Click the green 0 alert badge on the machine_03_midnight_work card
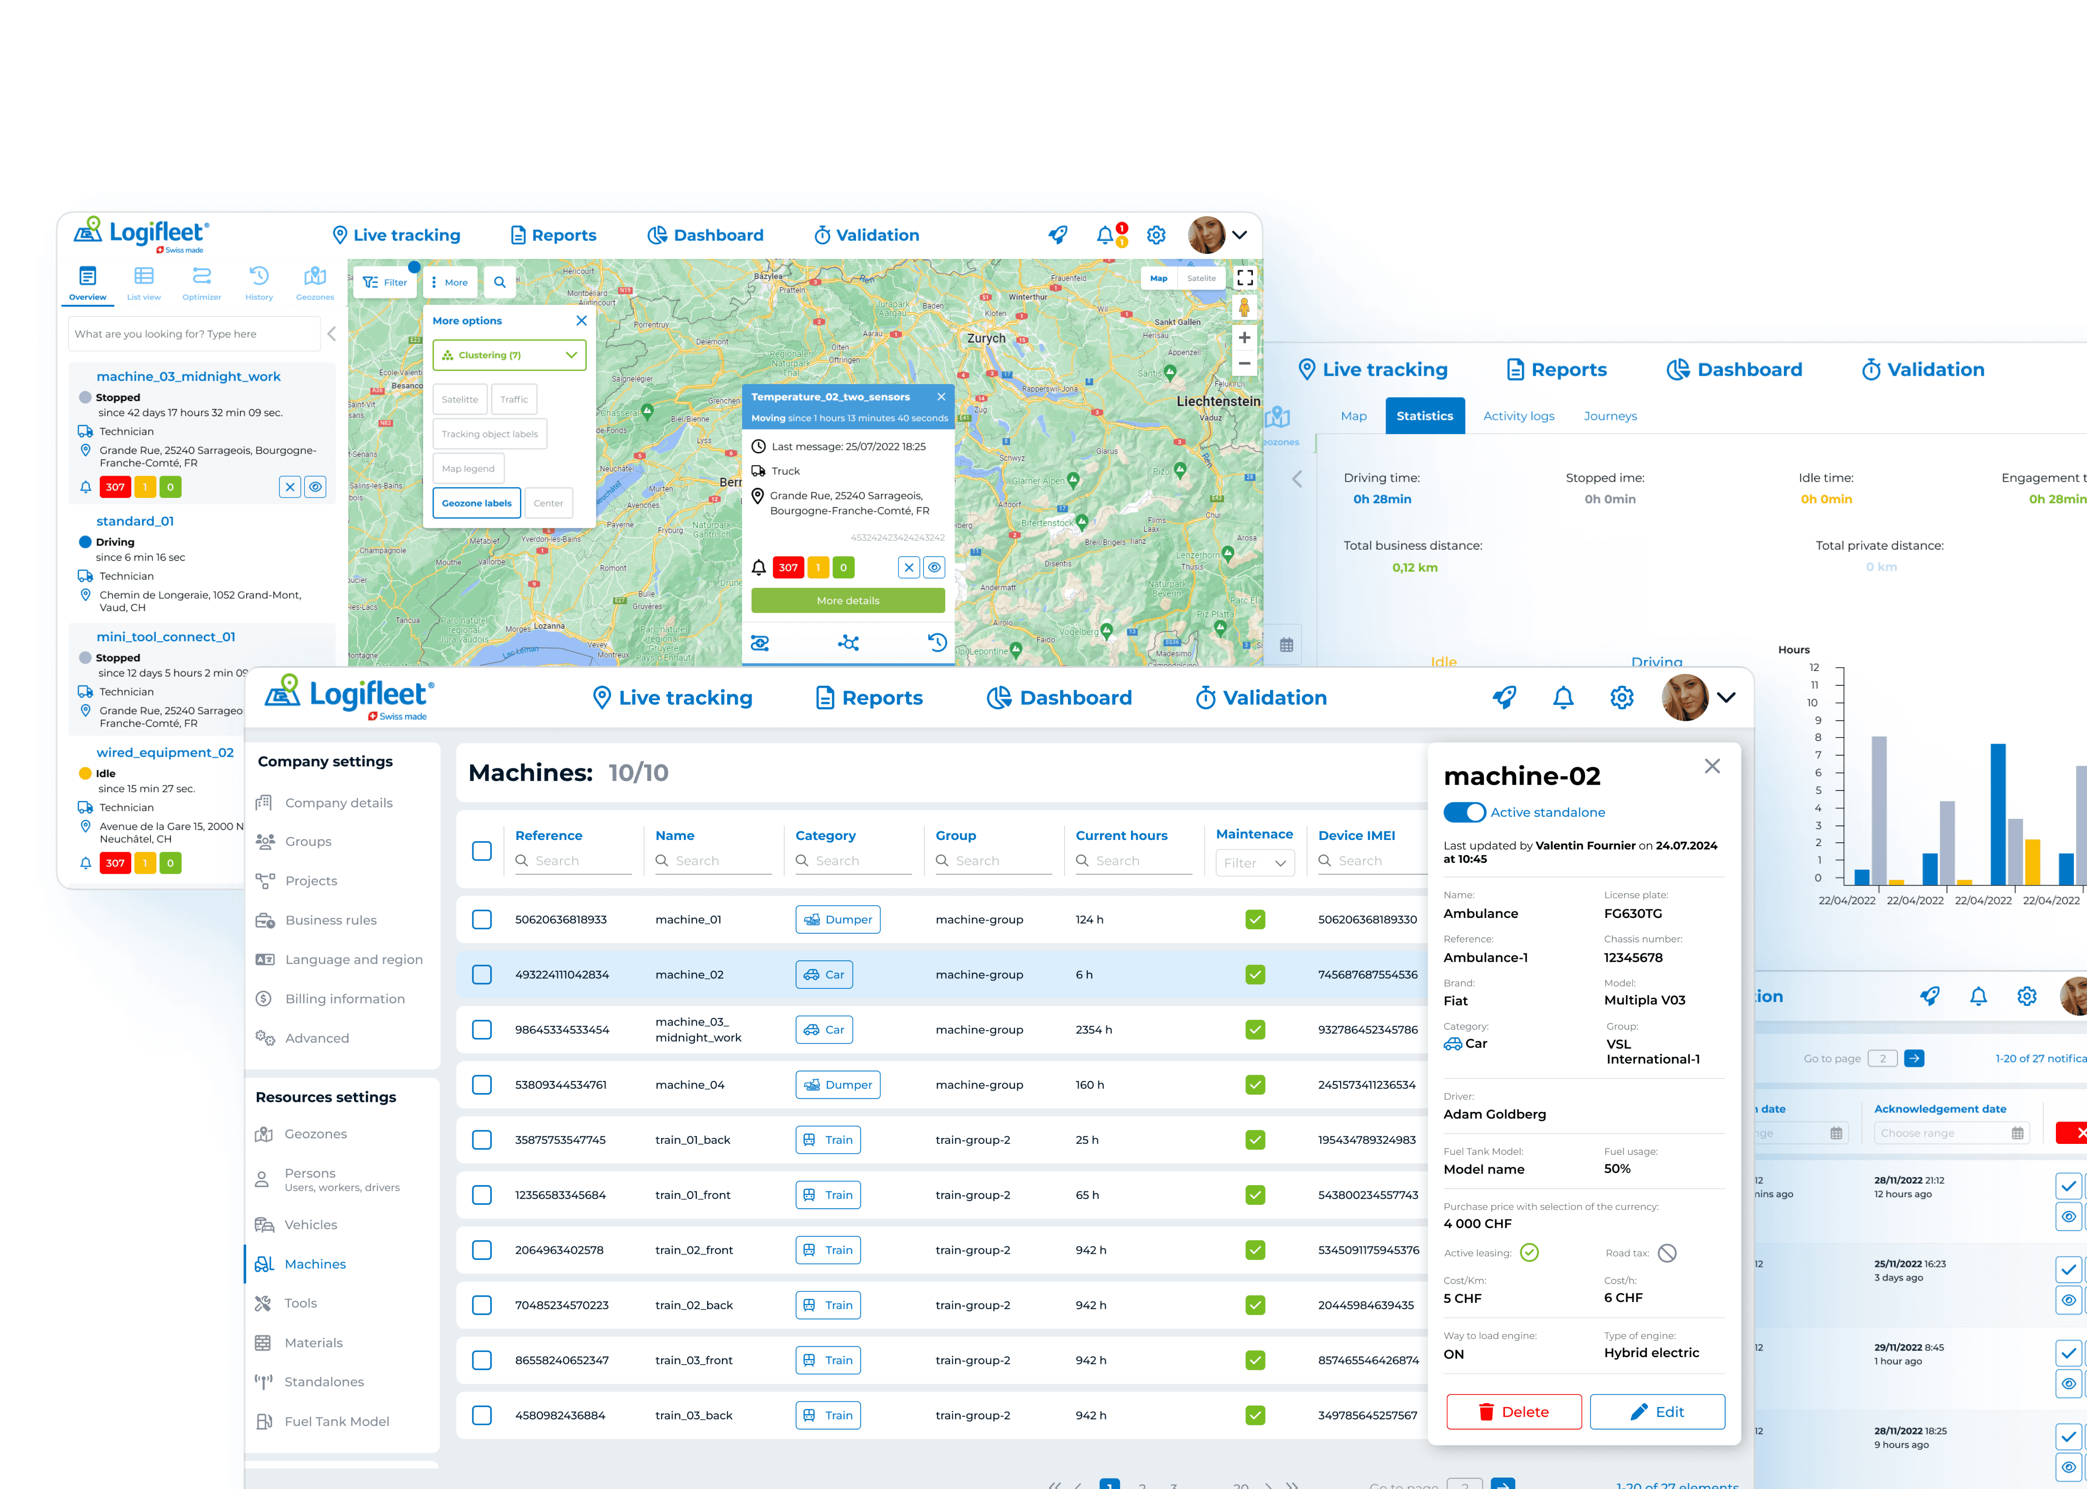 (x=170, y=487)
